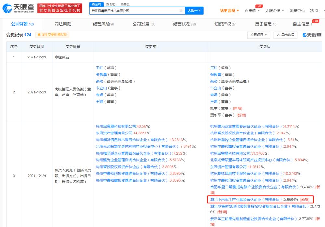
Task: Select the 历史信息 tab
Action: click(266, 24)
